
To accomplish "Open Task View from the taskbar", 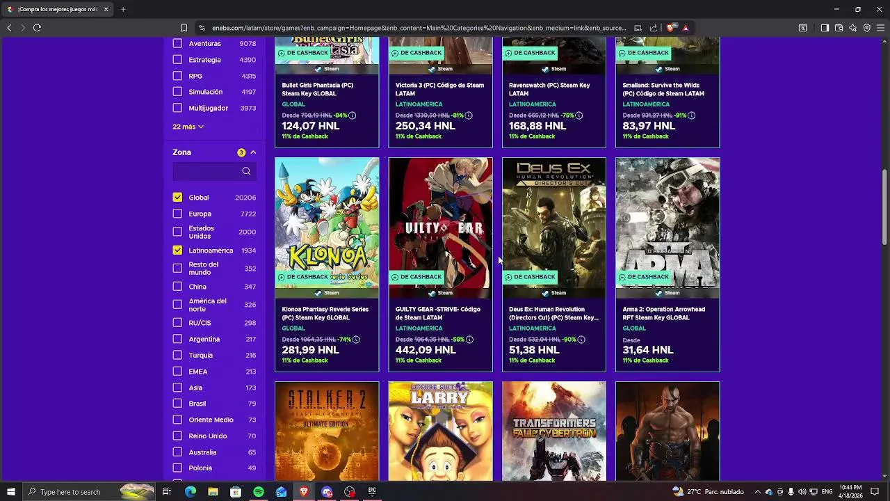I will pos(167,492).
